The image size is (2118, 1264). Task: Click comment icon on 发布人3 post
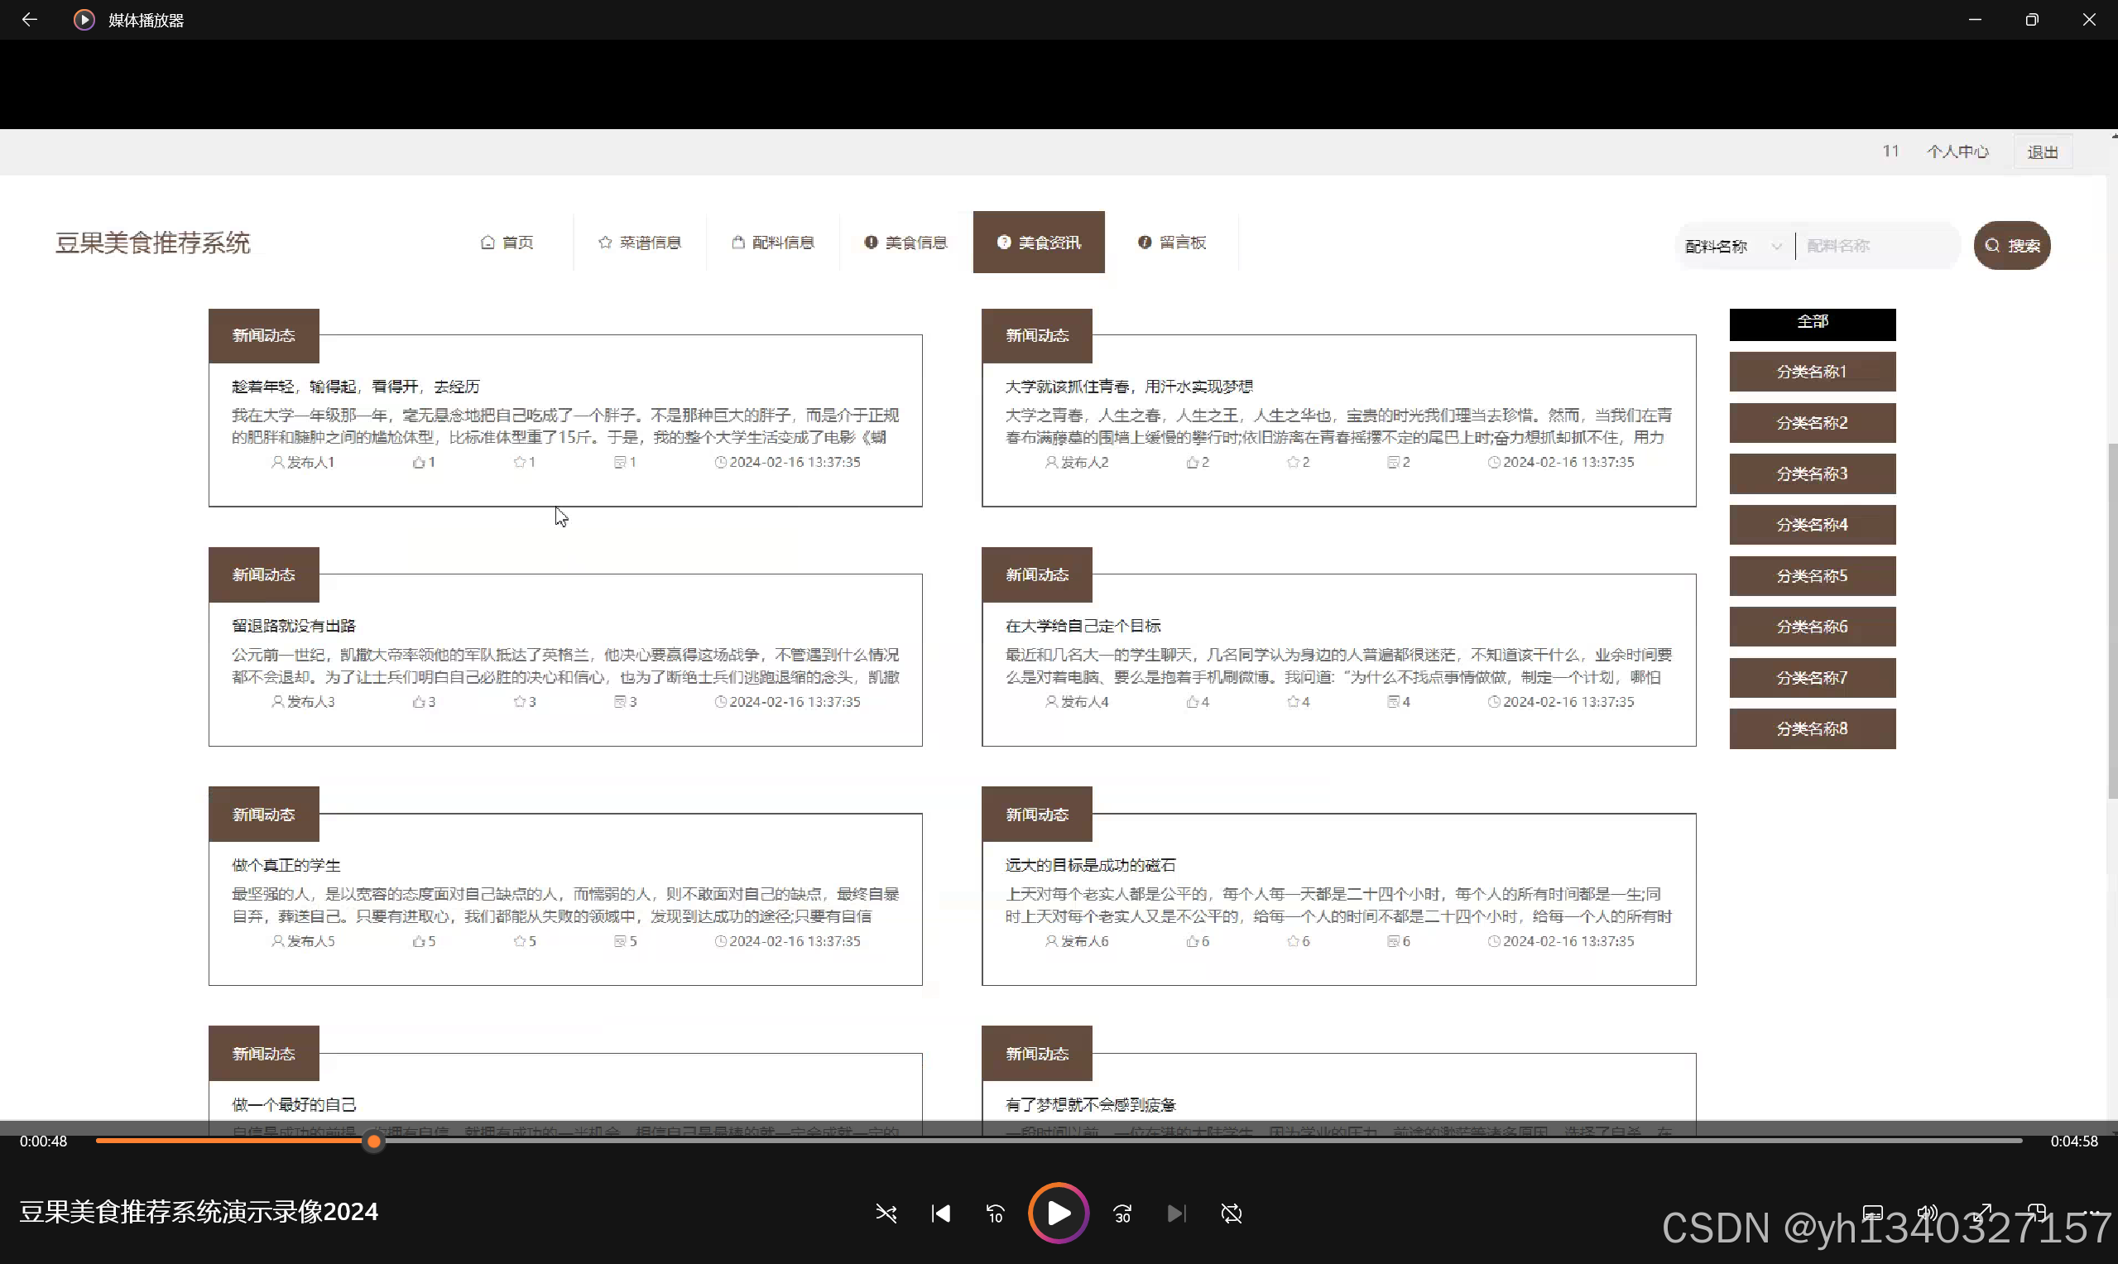[620, 702]
